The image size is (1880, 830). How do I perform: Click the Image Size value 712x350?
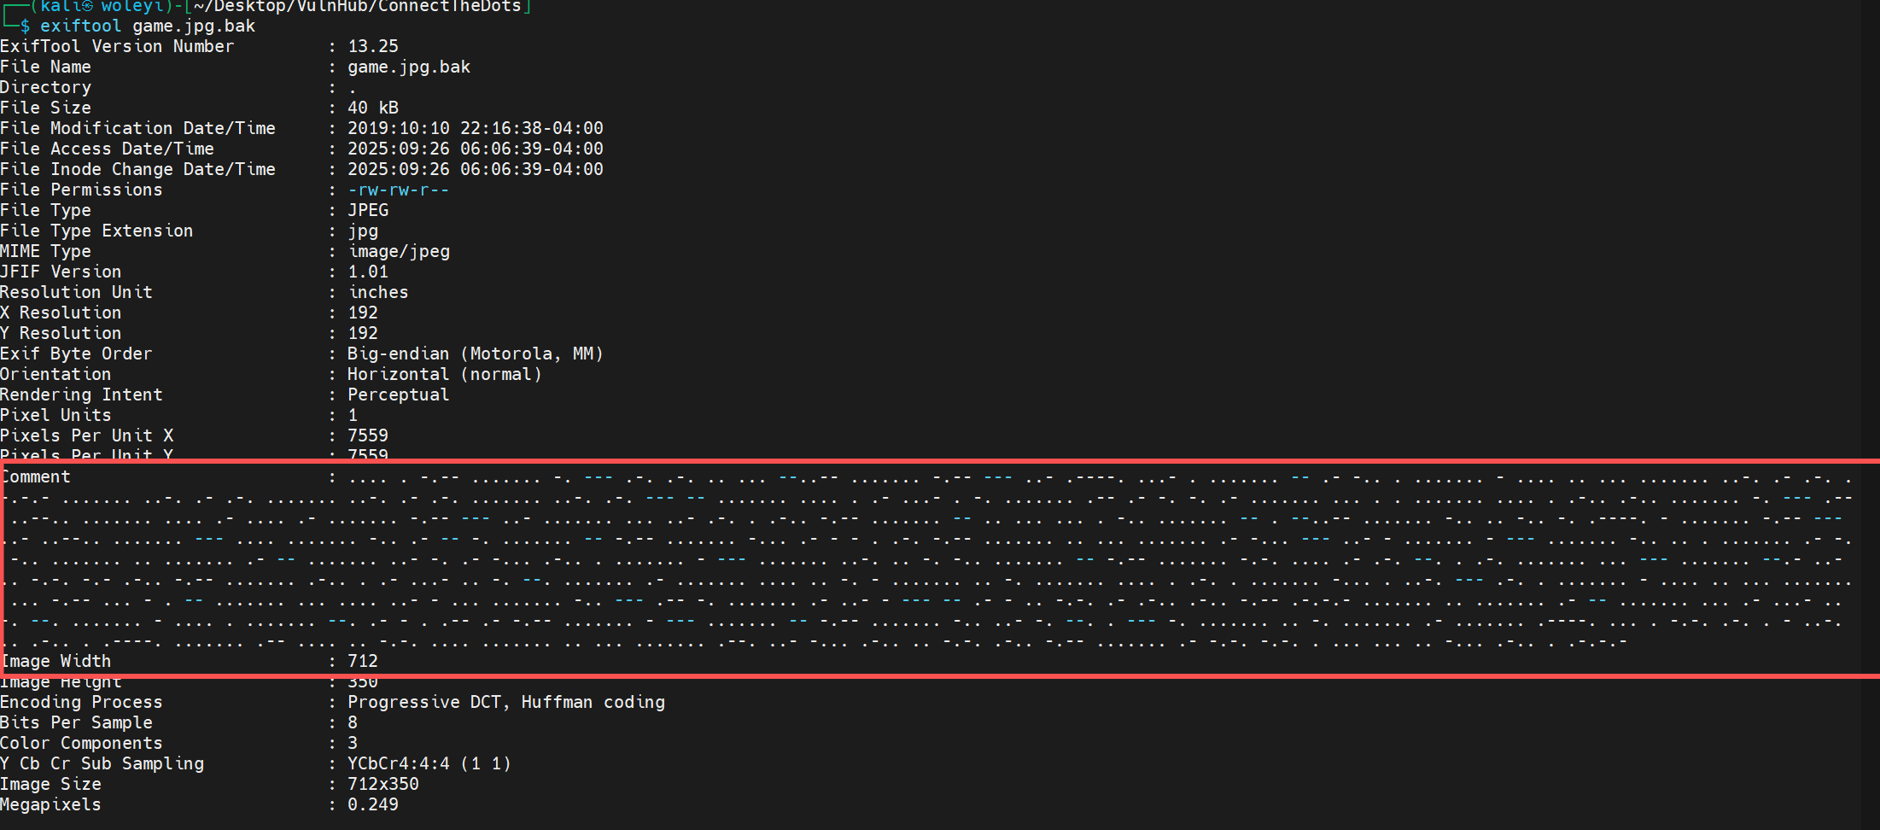pyautogui.click(x=383, y=784)
